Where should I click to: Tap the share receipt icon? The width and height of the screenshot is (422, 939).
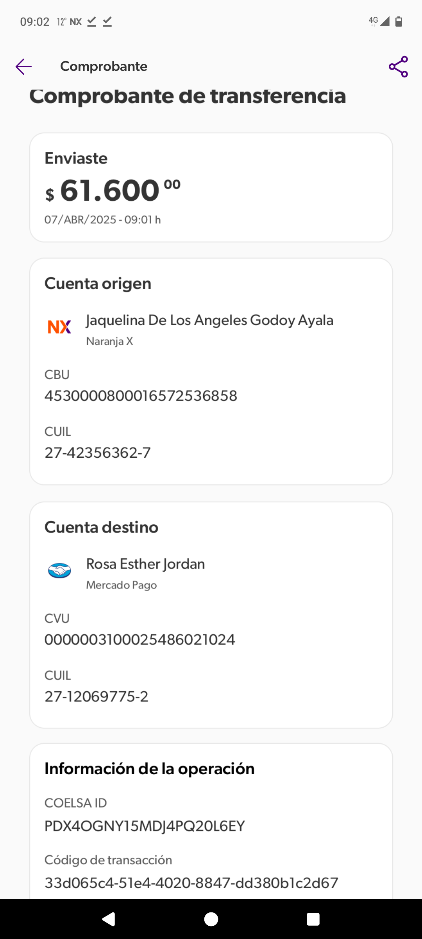point(398,67)
